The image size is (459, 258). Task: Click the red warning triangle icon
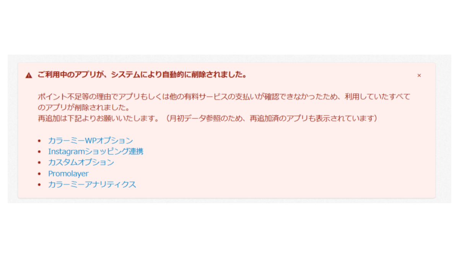pyautogui.click(x=29, y=75)
